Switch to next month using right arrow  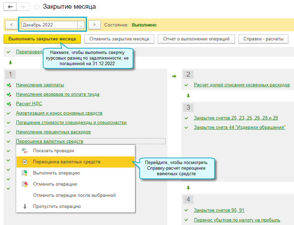(x=94, y=25)
